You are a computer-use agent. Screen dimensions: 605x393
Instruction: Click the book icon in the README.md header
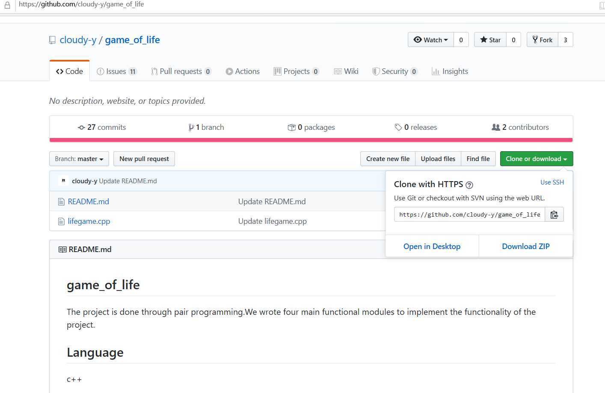[x=62, y=249]
